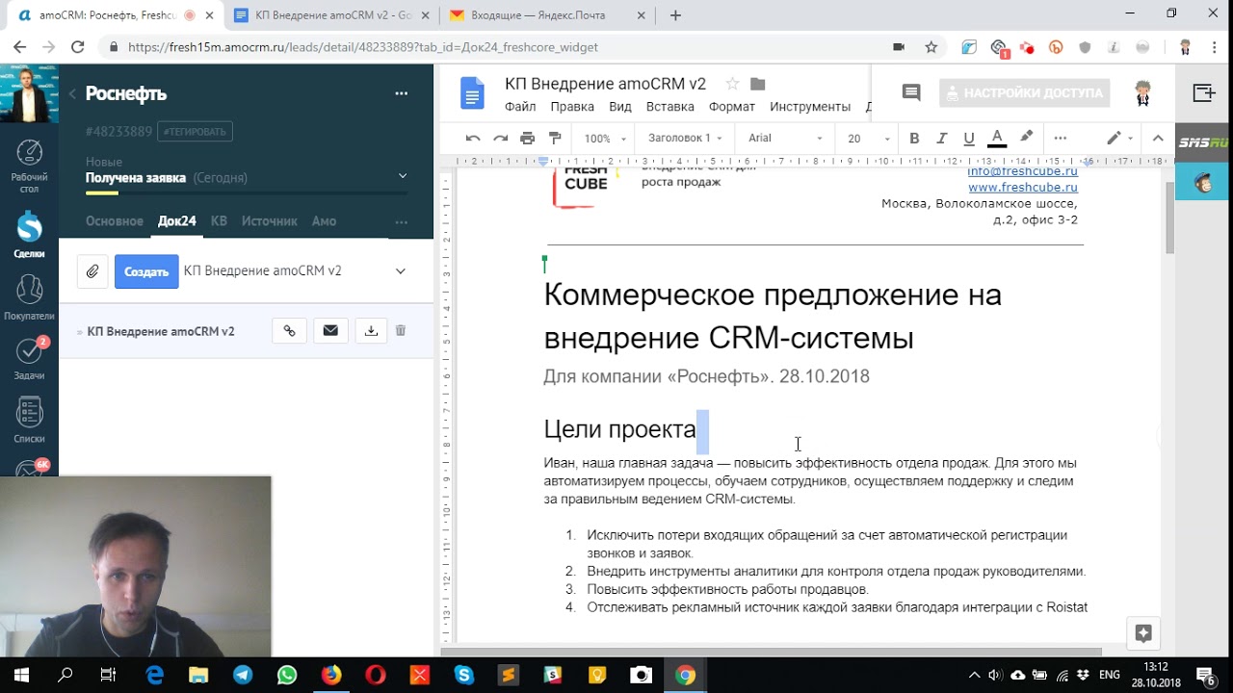Image resolution: width=1233 pixels, height=693 pixels.
Task: Open the Заголовок 1 style dropdown
Action: [x=686, y=138]
